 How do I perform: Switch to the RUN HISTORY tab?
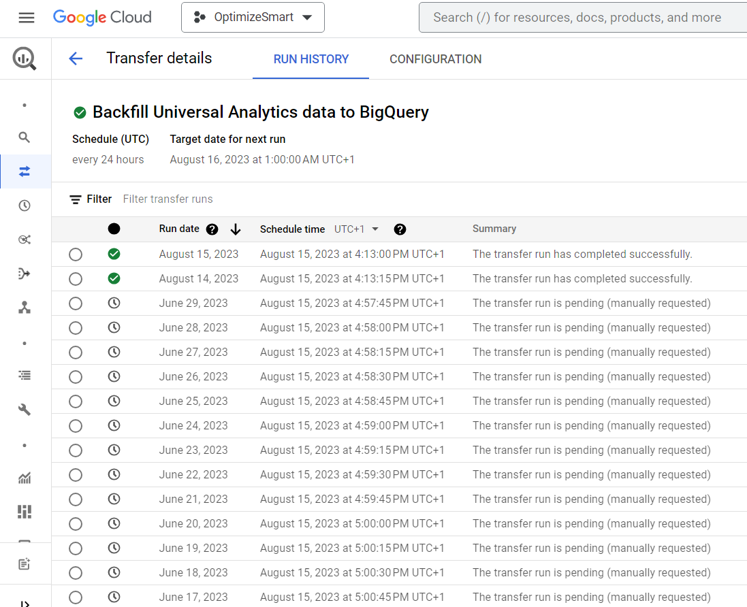(x=311, y=59)
